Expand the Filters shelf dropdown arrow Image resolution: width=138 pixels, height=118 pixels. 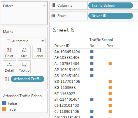pos(44,6)
